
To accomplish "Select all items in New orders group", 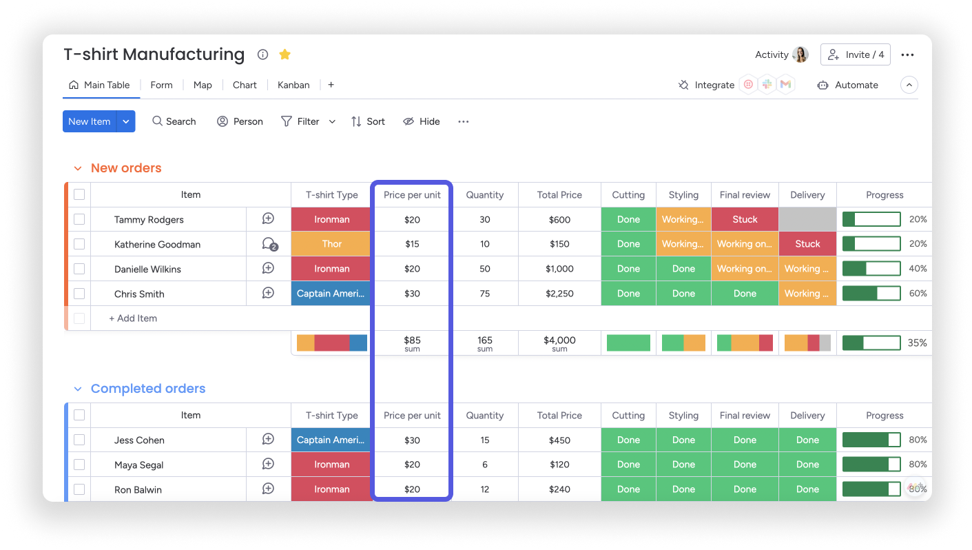I will tap(79, 194).
